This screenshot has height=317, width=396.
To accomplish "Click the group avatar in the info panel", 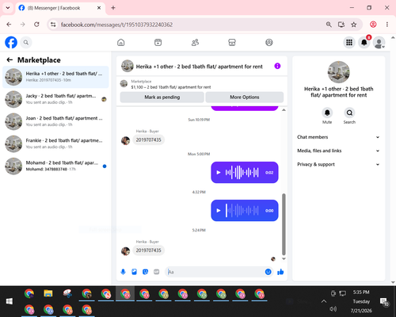I will tap(339, 72).
